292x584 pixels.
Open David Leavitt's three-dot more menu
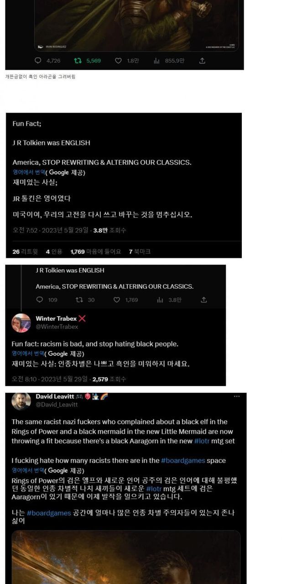[237, 396]
